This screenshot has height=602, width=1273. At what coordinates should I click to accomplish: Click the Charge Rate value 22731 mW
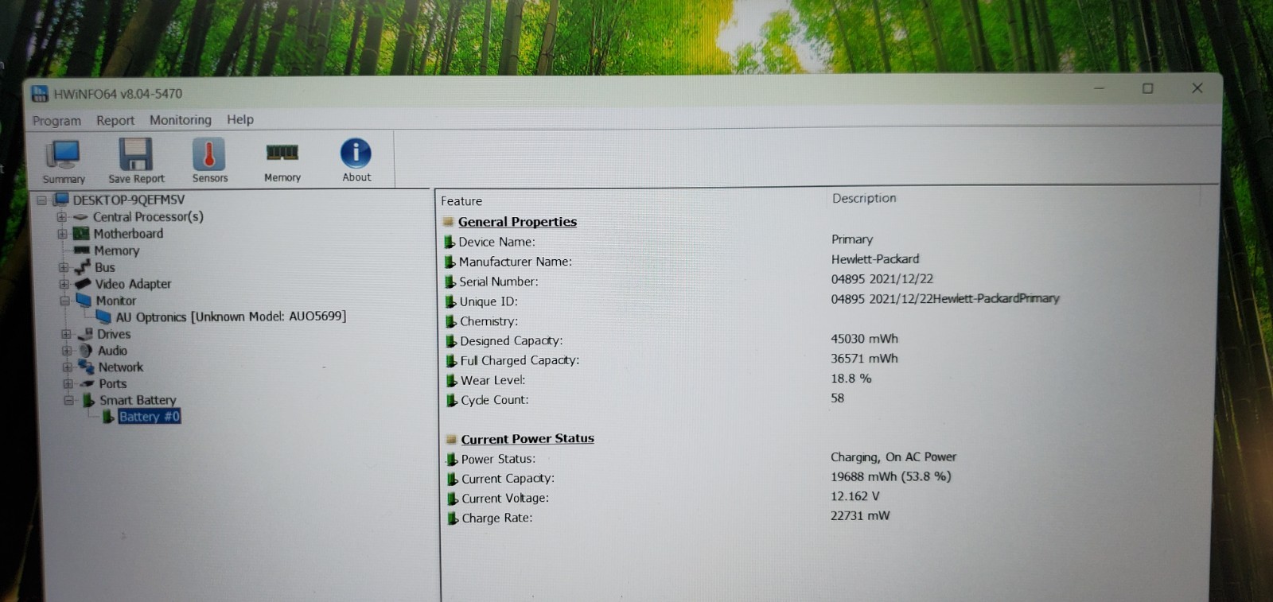(x=860, y=516)
